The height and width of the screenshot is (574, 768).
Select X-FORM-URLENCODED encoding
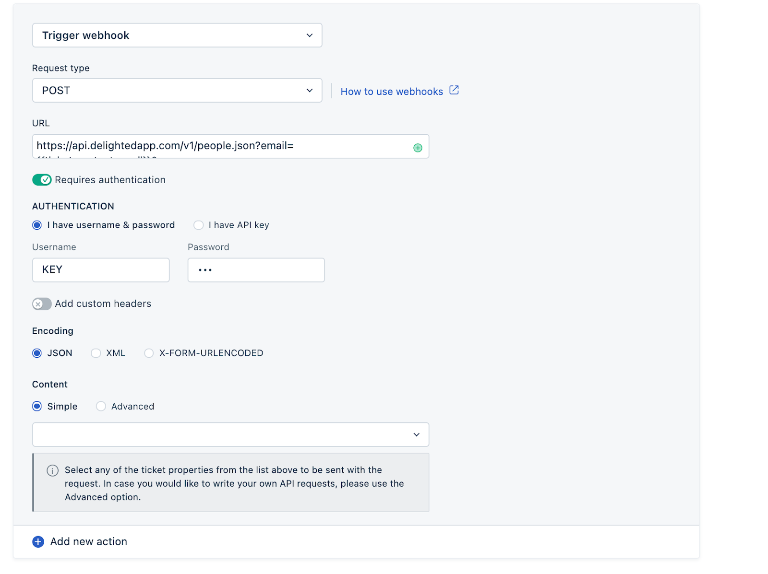pos(149,353)
